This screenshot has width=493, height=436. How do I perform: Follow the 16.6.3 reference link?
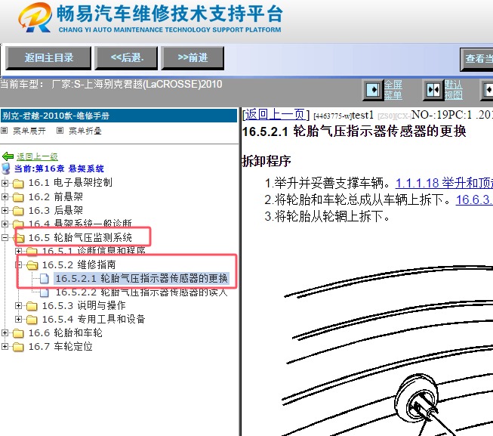474,199
